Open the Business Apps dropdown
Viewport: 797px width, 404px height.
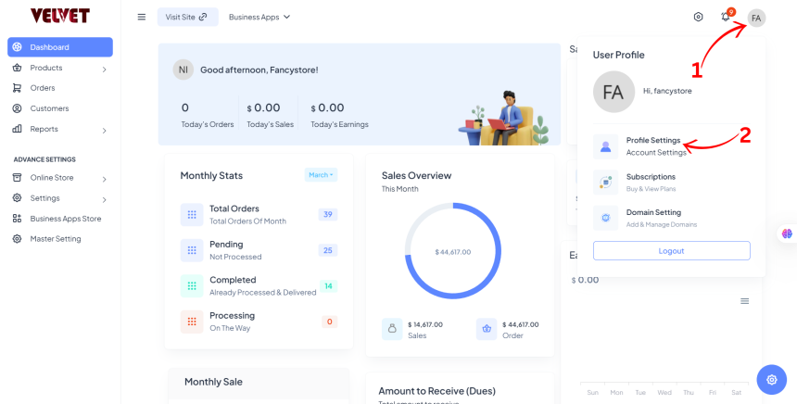coord(259,17)
